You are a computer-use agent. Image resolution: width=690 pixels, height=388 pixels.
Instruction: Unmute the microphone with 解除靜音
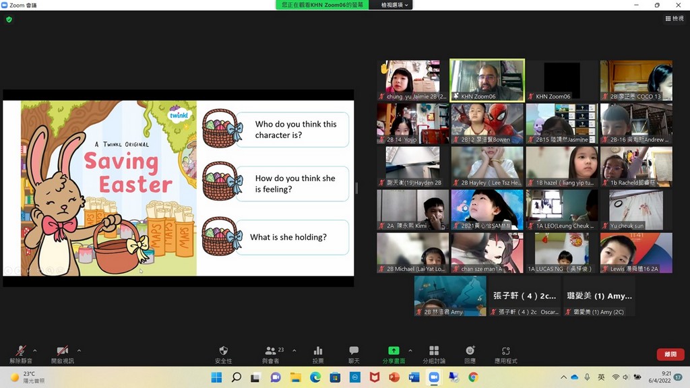21,354
